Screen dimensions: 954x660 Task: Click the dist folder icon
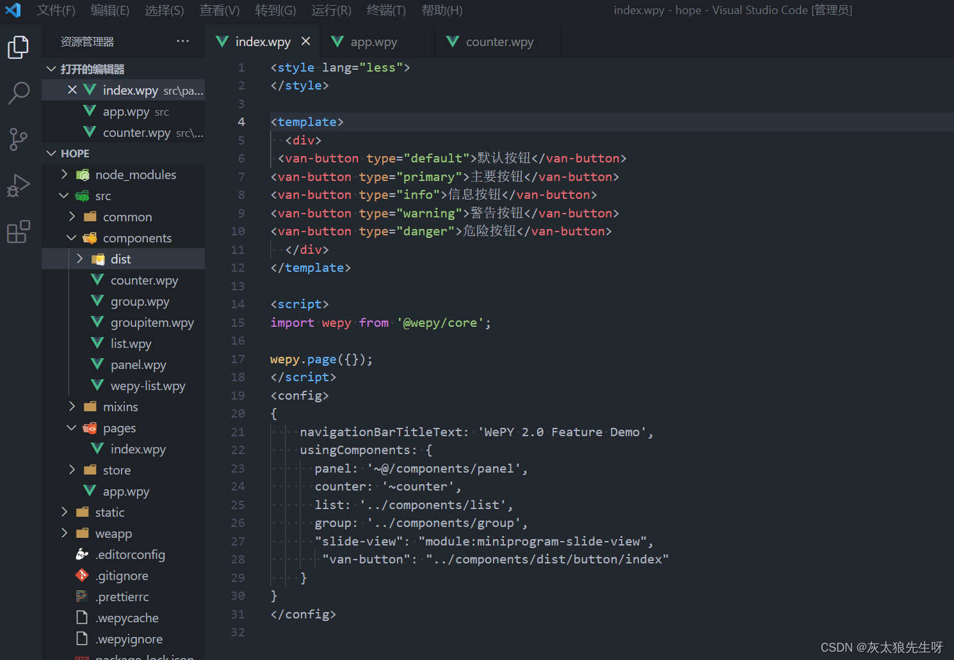tap(98, 259)
